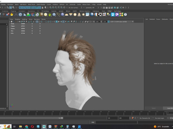Click the teal render view icon in status line
This screenshot has height=129, width=173.
(115, 8)
